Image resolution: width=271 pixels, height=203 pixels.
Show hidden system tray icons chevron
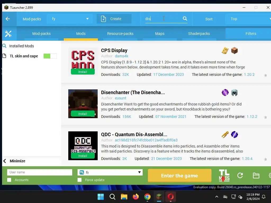(x=216, y=197)
